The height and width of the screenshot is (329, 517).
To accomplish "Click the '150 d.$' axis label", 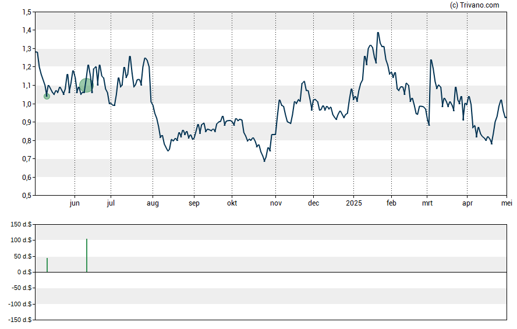I will coord(21,225).
